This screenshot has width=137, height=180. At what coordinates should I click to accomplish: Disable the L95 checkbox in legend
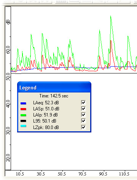coord(83,121)
